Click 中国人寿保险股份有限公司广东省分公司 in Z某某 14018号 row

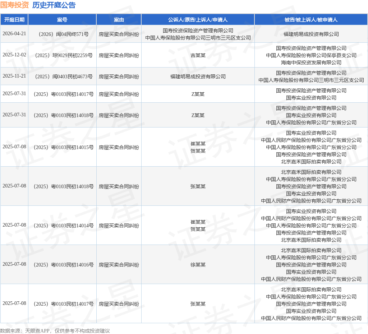point(311,123)
